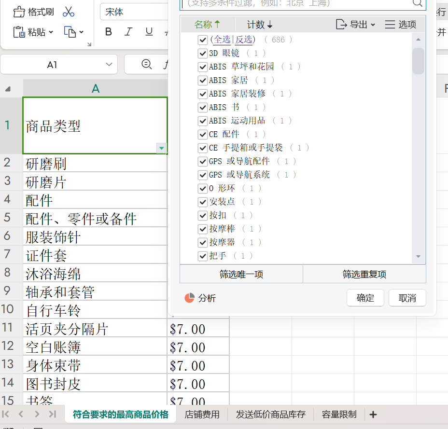The image size is (448, 429).
Task: Go to first sheet navigation arrow
Action: point(5,414)
